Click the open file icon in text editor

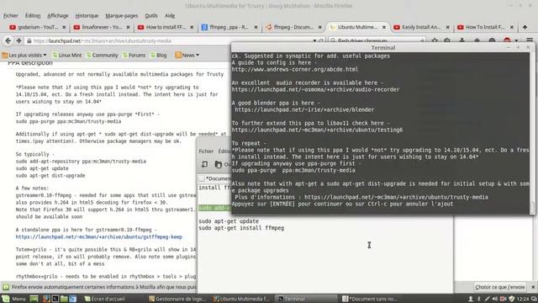(x=218, y=164)
